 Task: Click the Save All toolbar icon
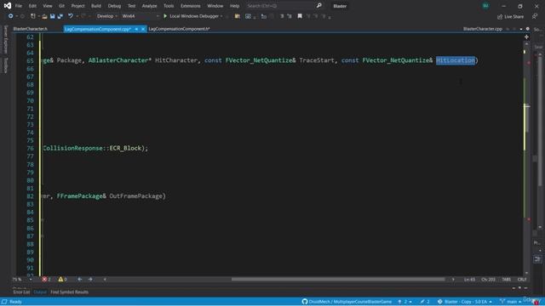coord(60,16)
